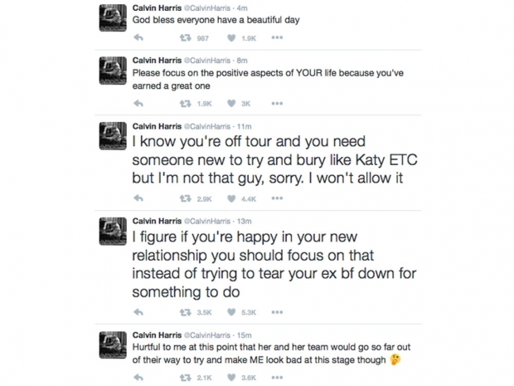514x386 pixels.
Task: Open the @CalvinHarris handle on the 15m tweet
Action: tap(207, 335)
